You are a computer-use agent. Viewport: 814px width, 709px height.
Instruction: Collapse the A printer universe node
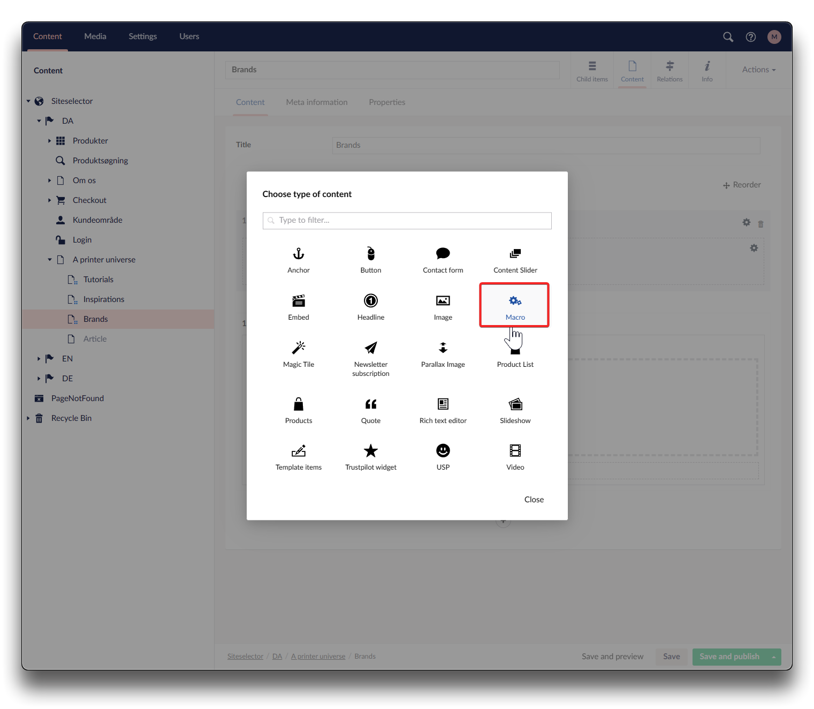[x=50, y=260]
